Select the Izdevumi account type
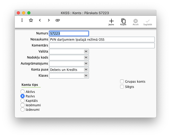 (23, 110)
